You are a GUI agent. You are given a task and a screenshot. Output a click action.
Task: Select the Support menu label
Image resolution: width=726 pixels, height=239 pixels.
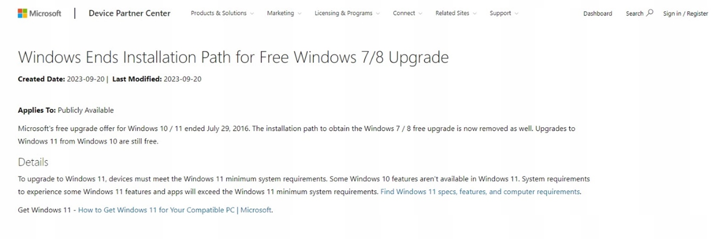pyautogui.click(x=500, y=13)
